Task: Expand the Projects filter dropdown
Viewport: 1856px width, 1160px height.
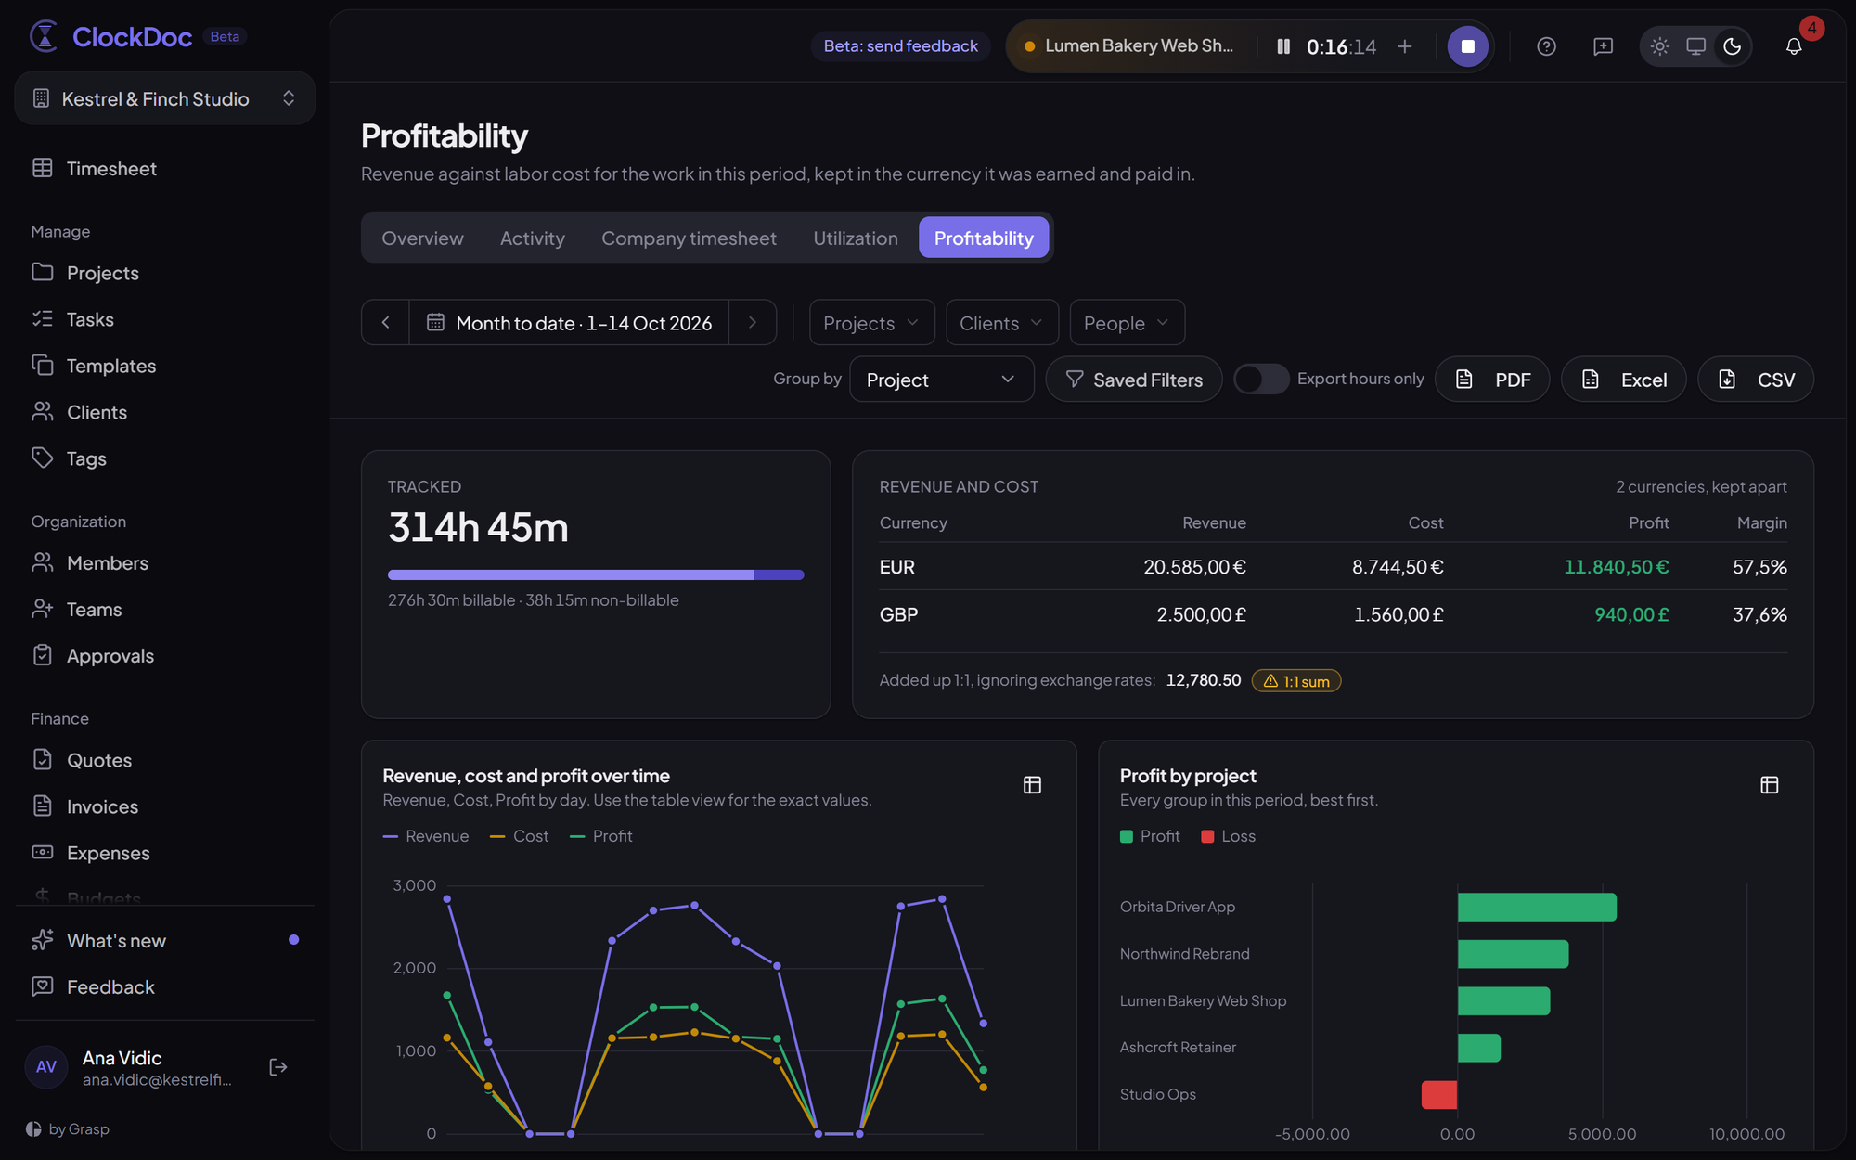Action: (x=871, y=323)
